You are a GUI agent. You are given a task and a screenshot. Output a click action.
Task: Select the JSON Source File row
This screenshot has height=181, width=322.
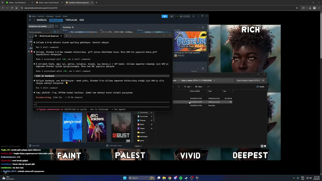(x=203, y=102)
